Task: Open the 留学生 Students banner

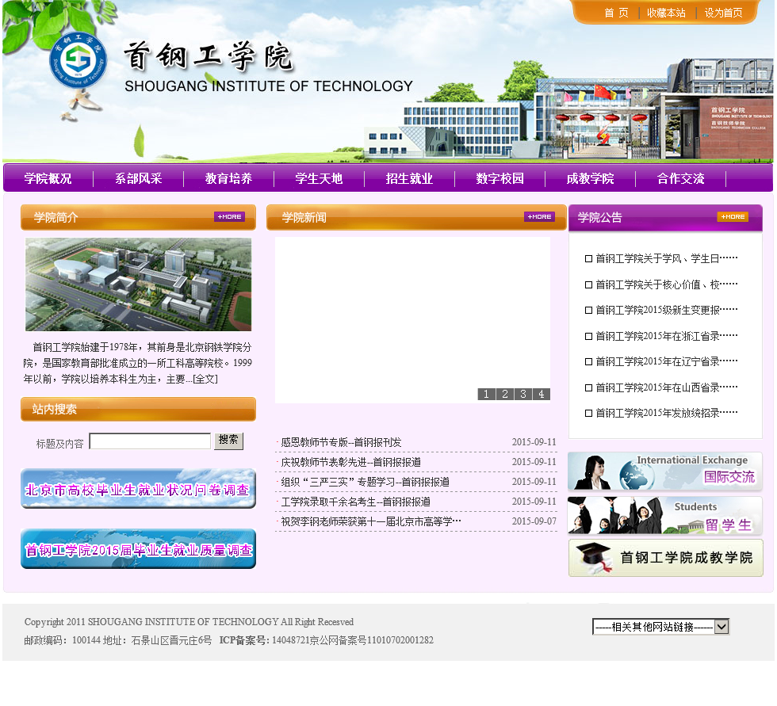Action: (665, 515)
